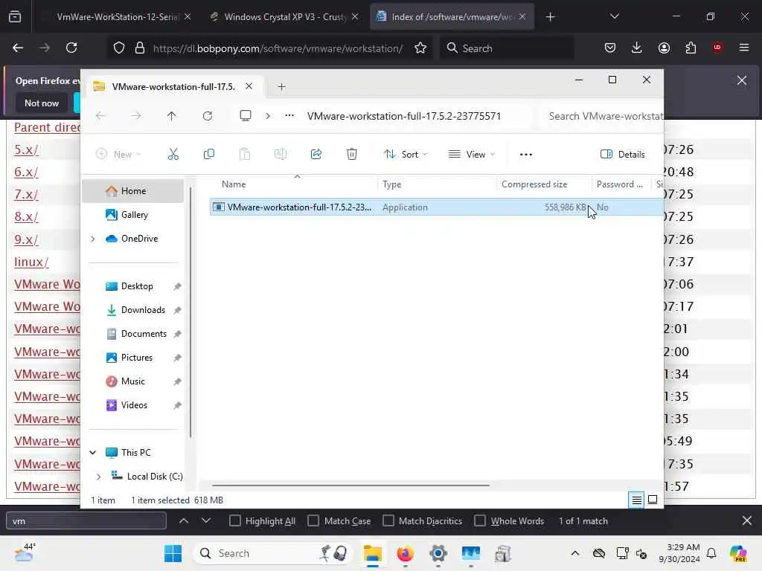Click the PC monitor icon in address bar
Screen dimensions: 762x571
point(246,115)
